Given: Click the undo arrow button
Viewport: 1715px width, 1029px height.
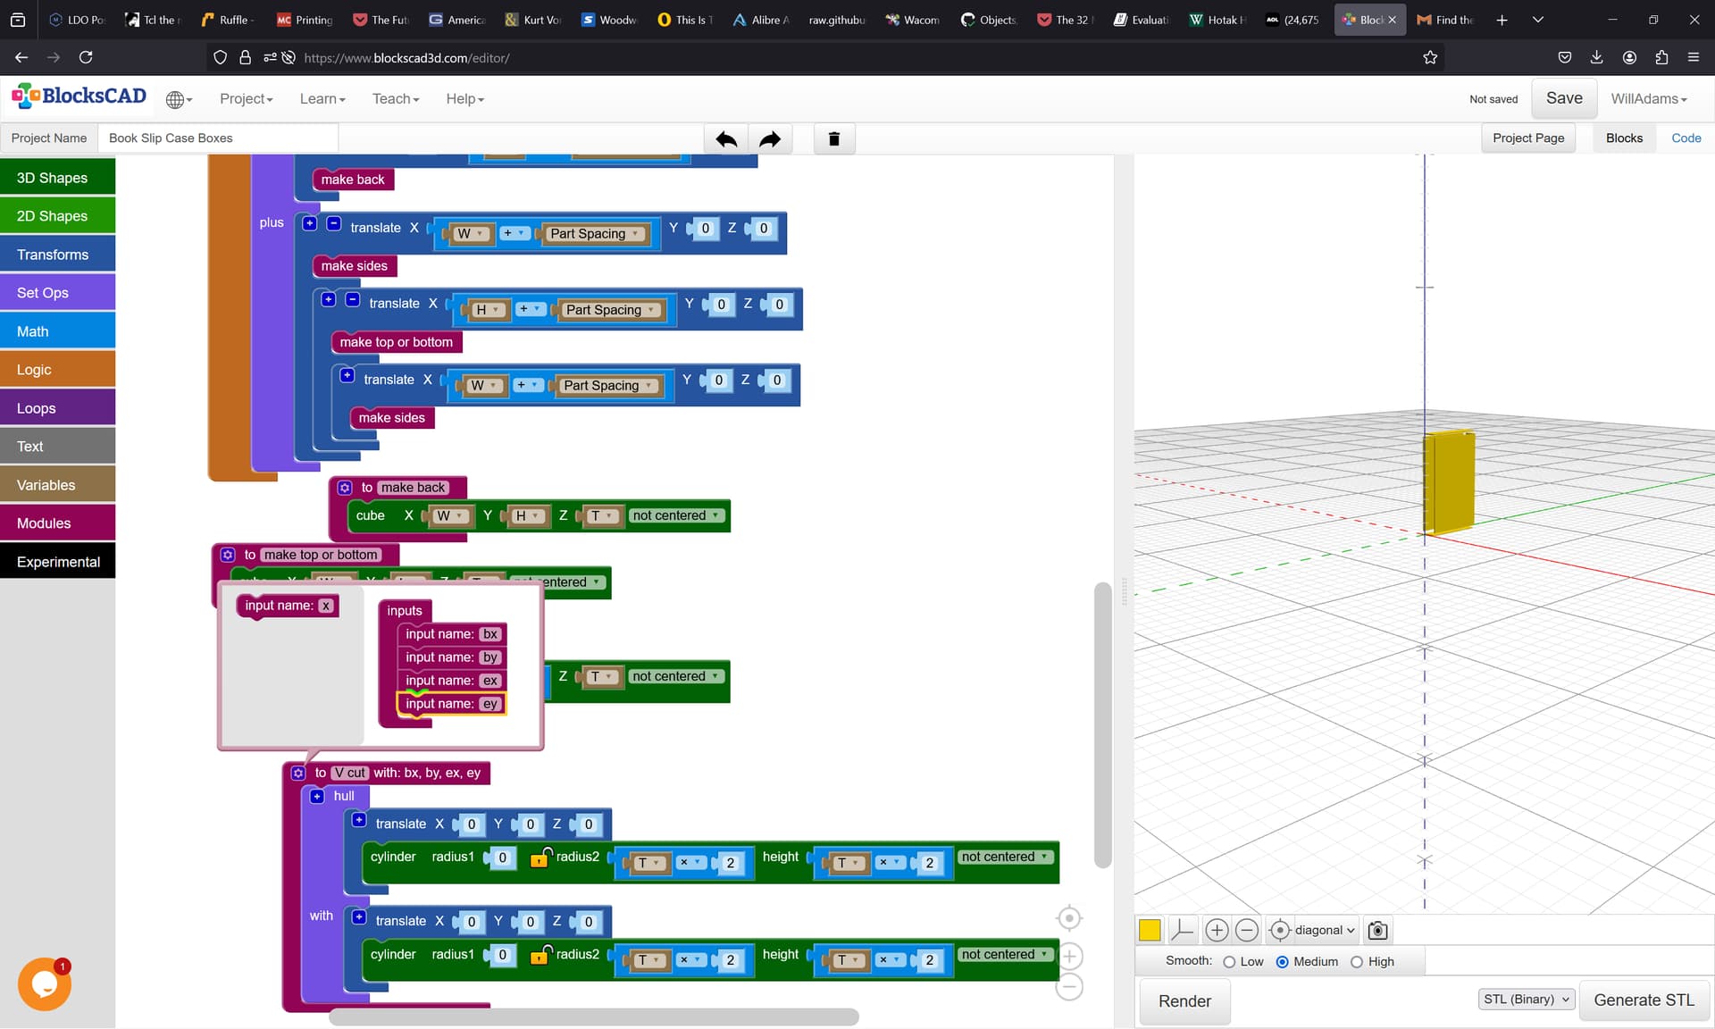Looking at the screenshot, I should coord(726,138).
